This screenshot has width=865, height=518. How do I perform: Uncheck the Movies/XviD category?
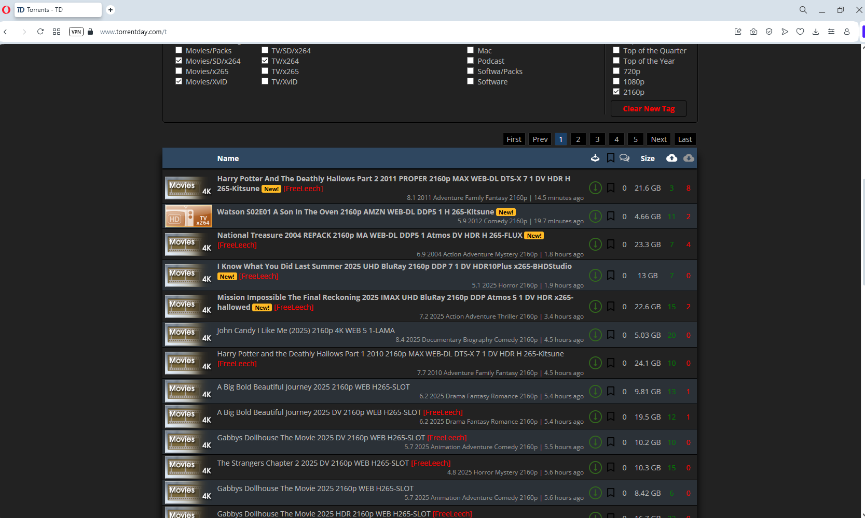[179, 81]
